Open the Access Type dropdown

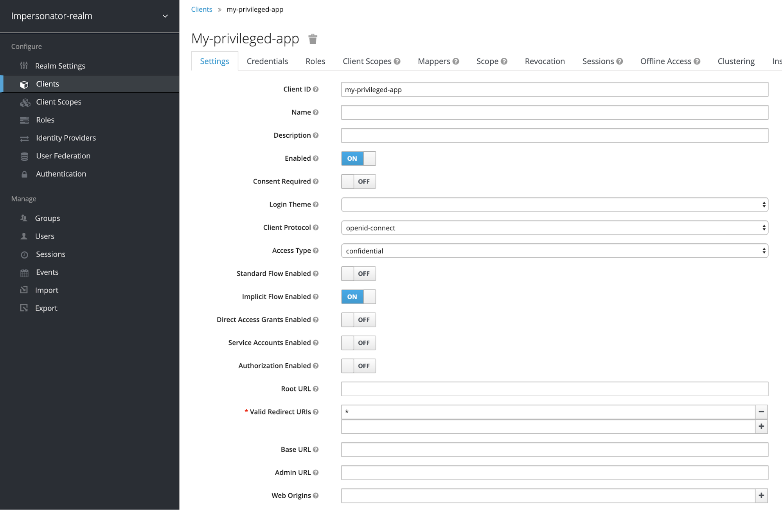pos(554,251)
